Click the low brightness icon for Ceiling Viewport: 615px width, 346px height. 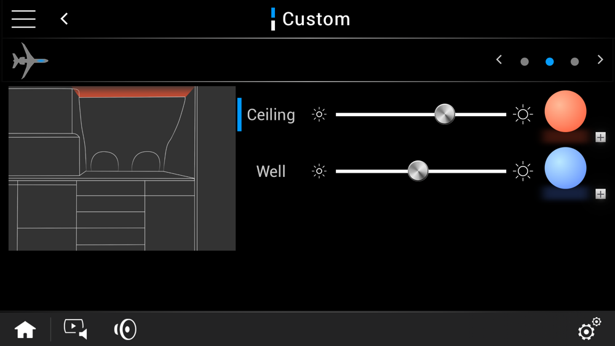(319, 114)
